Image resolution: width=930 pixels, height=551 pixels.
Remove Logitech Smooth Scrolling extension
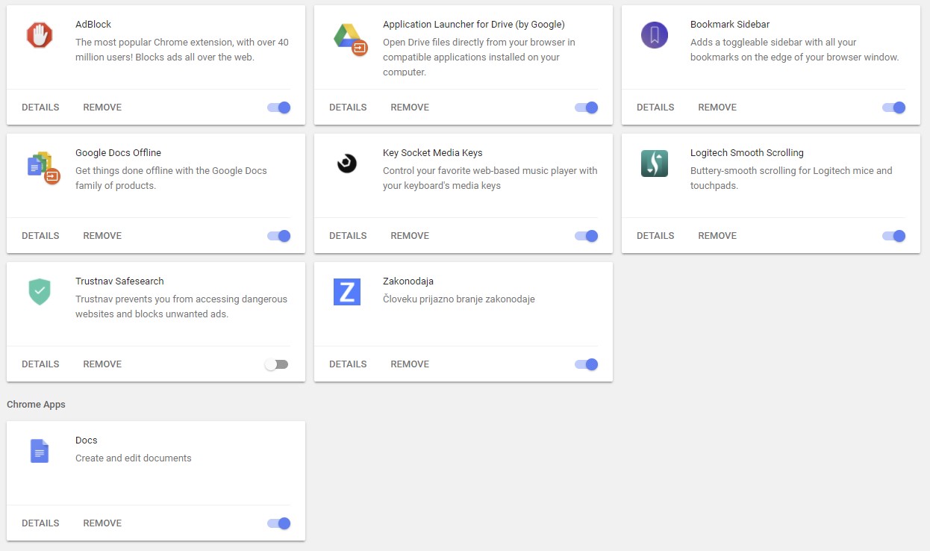coord(717,236)
